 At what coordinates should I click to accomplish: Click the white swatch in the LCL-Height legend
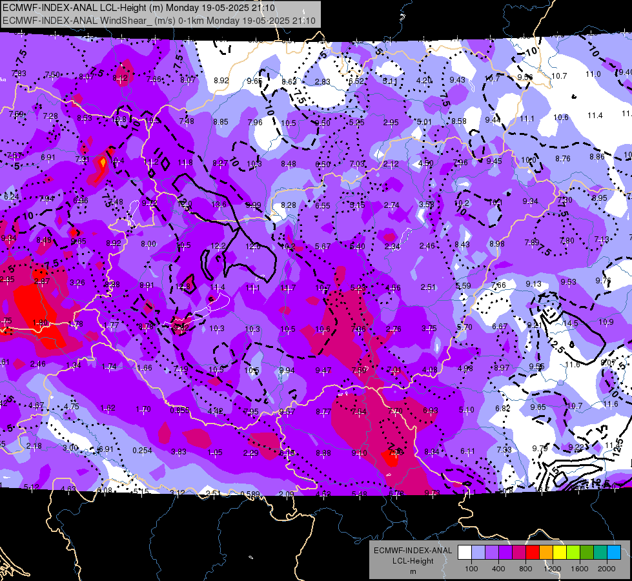pos(465,553)
